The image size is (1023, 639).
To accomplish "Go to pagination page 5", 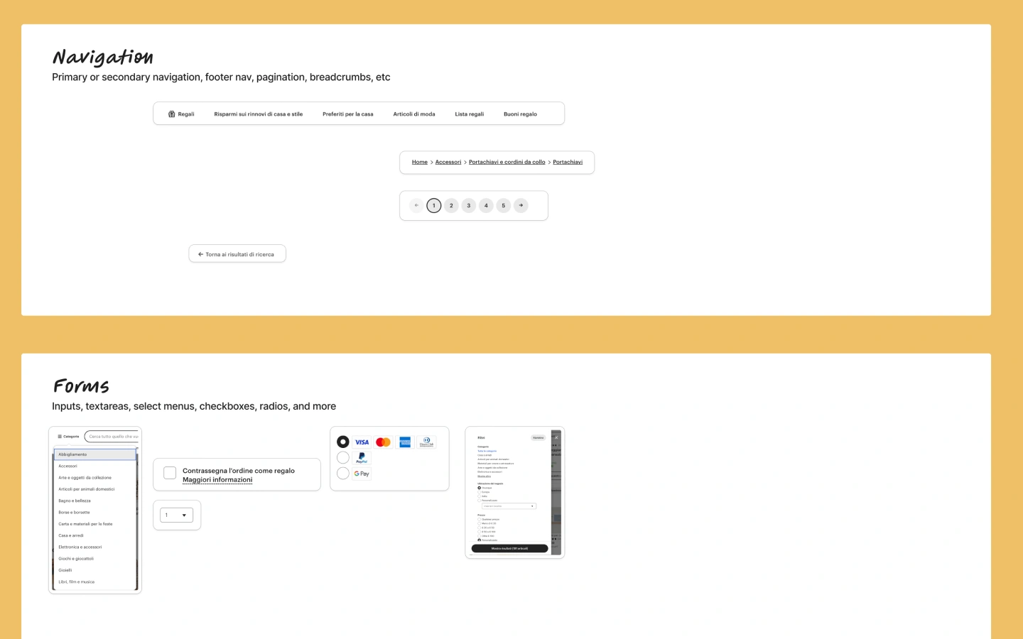I will tap(504, 205).
